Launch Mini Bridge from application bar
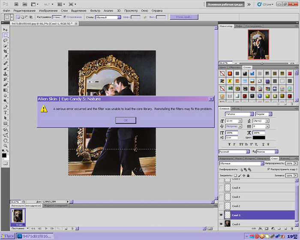The width and height of the screenshot is (300, 240). [x=25, y=4]
